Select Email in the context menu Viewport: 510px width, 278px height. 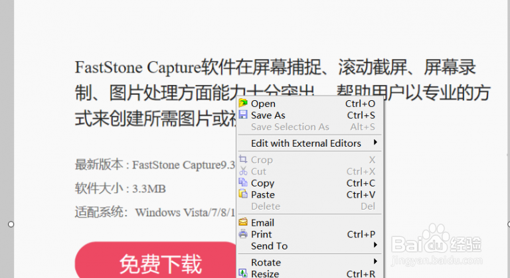click(x=309, y=222)
